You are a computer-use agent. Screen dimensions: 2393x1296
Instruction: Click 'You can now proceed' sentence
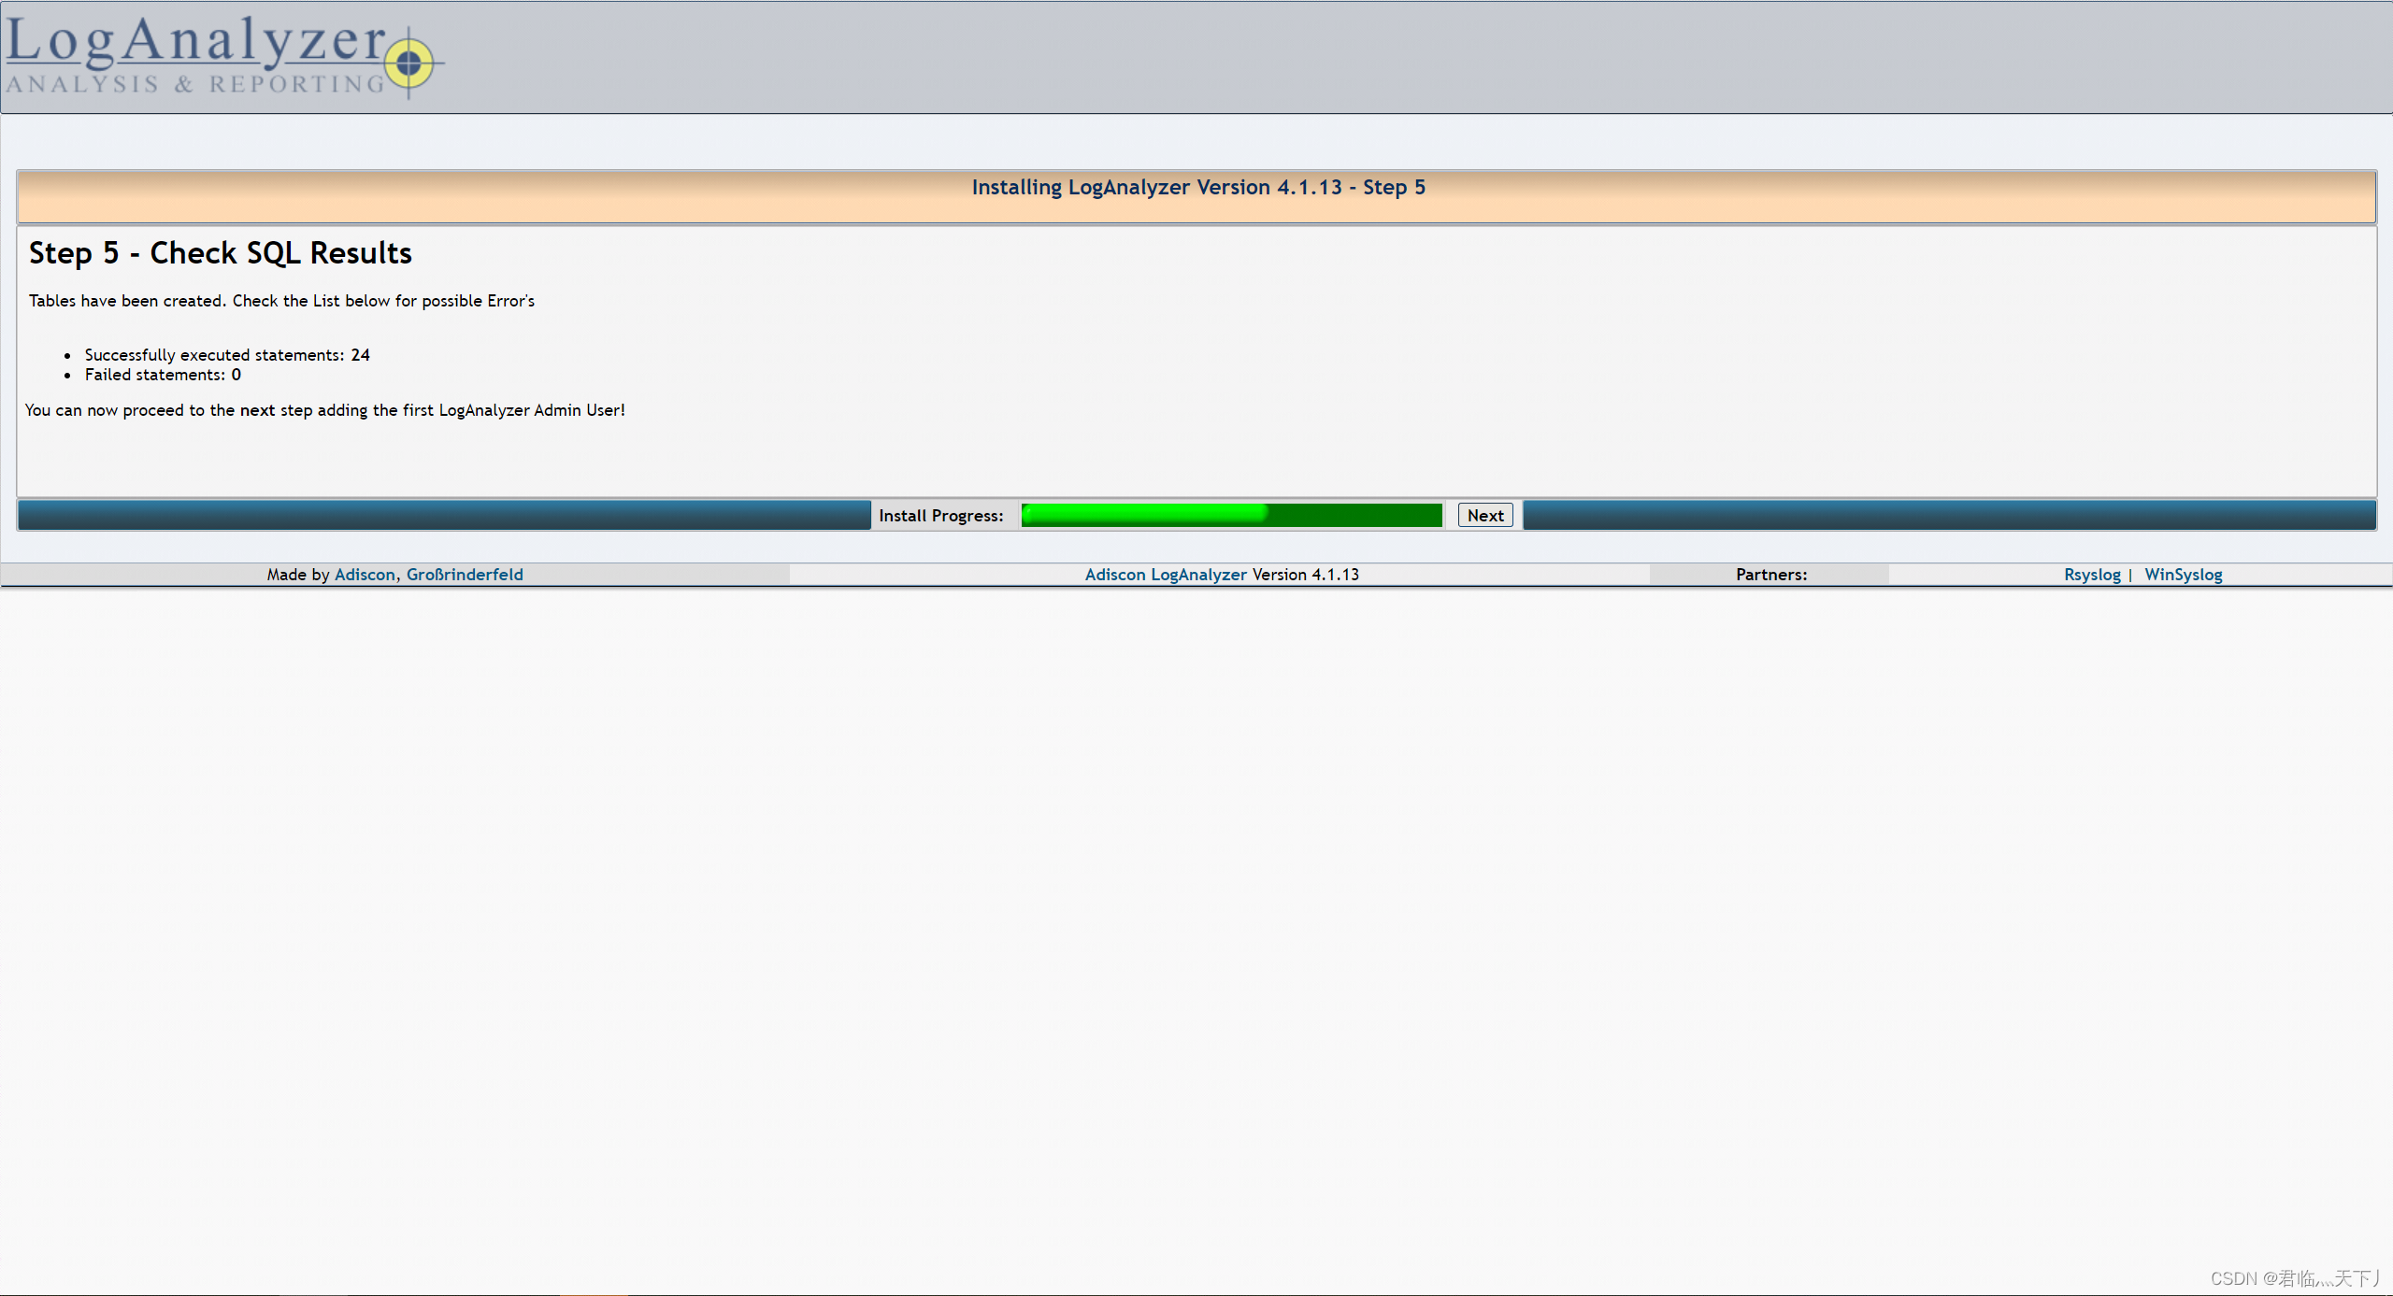click(x=324, y=410)
